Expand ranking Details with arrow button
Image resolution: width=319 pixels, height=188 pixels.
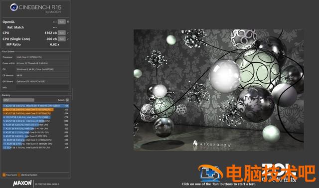(x=67, y=100)
